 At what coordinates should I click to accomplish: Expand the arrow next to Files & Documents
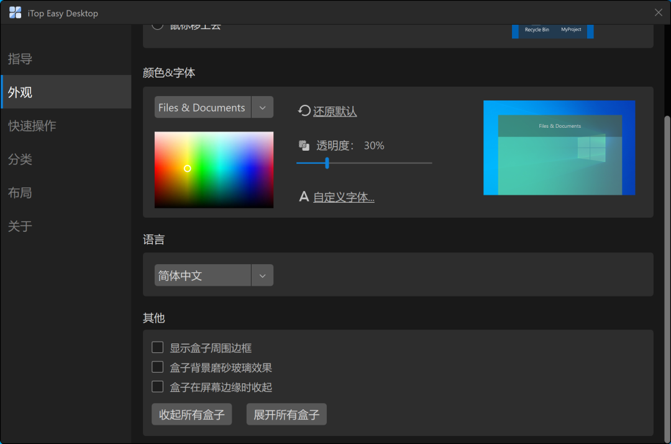click(x=262, y=107)
